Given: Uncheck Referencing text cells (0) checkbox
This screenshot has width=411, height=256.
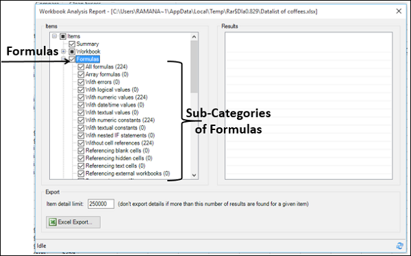Looking at the screenshot, I should click(81, 166).
